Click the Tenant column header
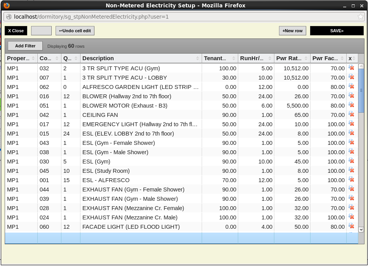 215,58
